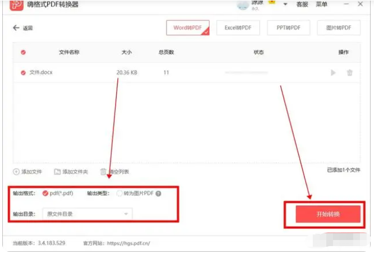This screenshot has height=254, width=374.
Task: Open user account dropdown arrow
Action: 285,4
